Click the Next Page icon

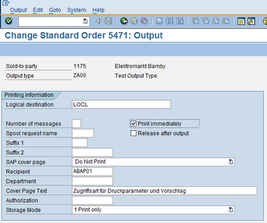coord(215,21)
